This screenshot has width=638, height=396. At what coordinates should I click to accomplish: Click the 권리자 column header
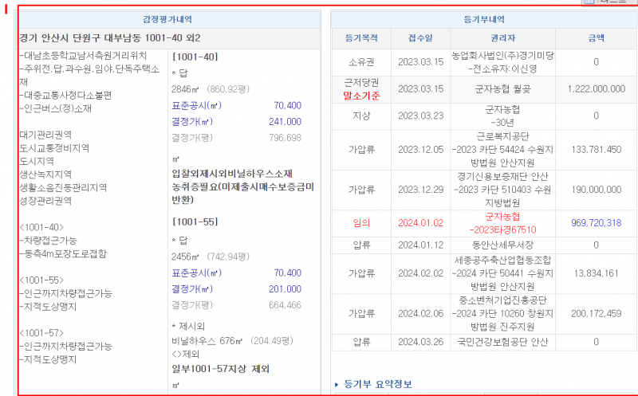pyautogui.click(x=502, y=37)
